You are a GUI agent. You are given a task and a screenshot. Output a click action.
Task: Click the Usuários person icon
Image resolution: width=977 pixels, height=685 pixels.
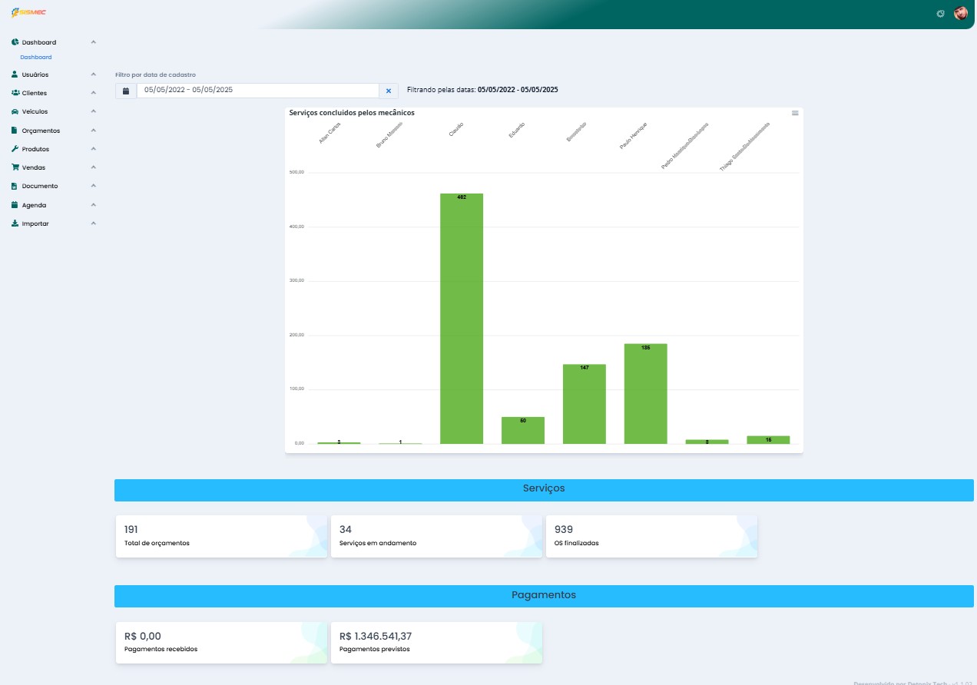point(15,74)
